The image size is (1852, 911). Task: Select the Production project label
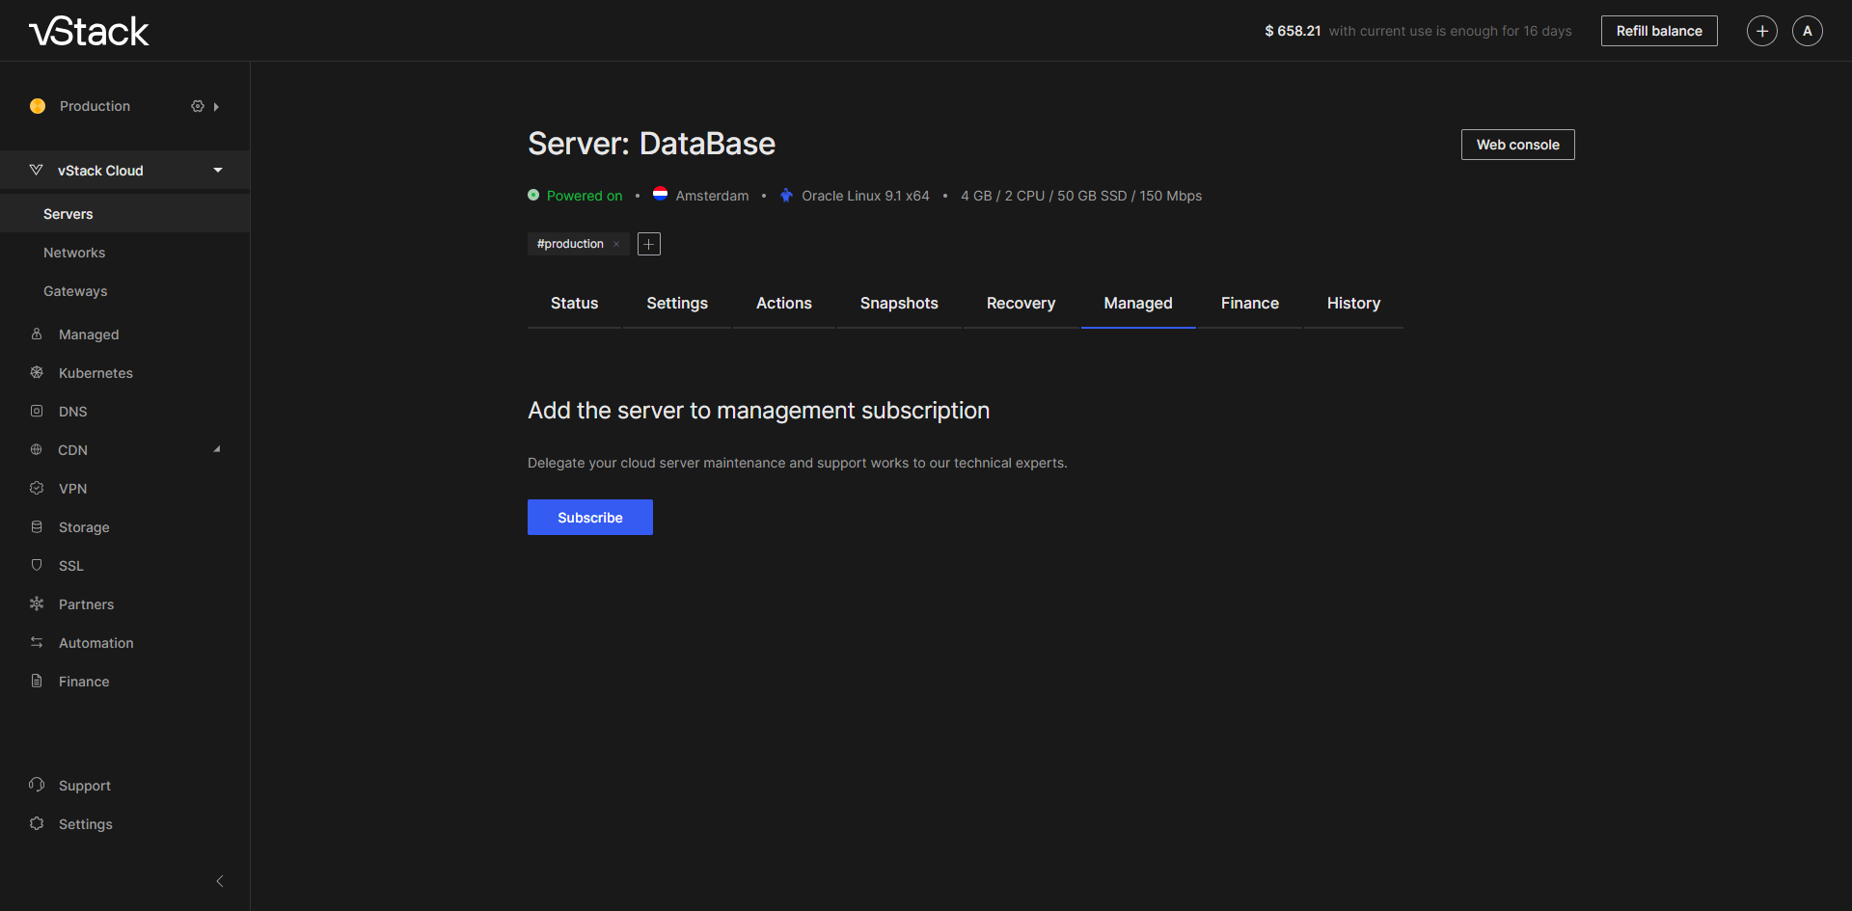click(x=95, y=106)
